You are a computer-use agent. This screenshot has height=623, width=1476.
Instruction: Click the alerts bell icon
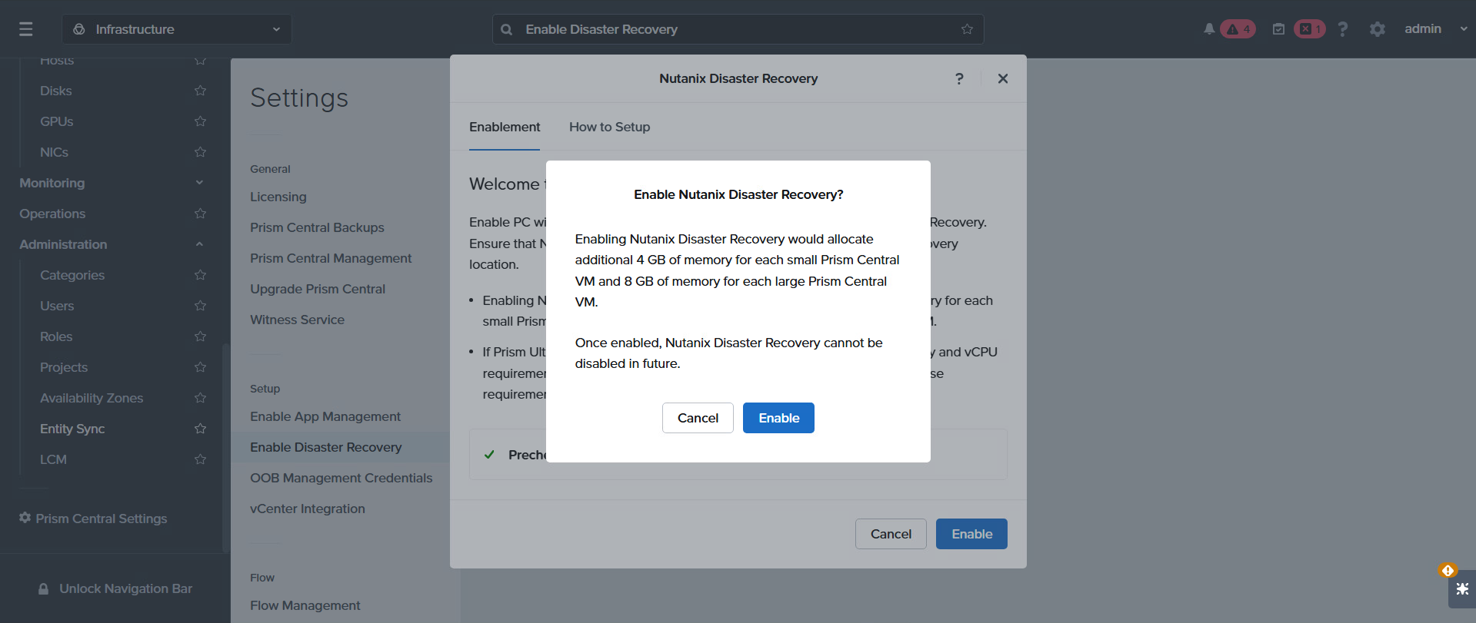[1209, 29]
